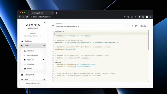
Task: Click the browser address bar URL
Action: tap(42, 17)
